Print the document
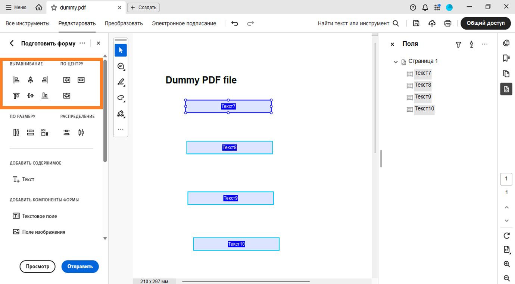The width and height of the screenshot is (515, 284). click(448, 23)
